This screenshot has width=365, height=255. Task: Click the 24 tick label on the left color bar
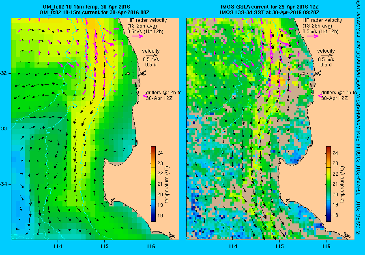[160, 153]
